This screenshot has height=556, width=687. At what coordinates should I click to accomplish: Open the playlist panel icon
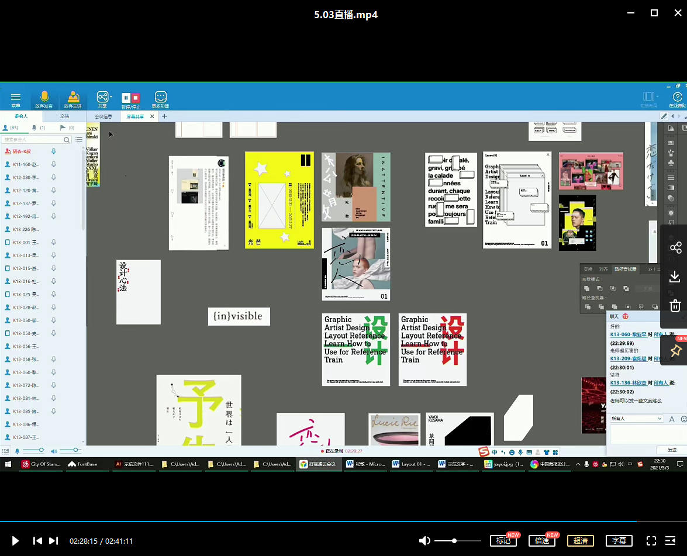pyautogui.click(x=671, y=541)
